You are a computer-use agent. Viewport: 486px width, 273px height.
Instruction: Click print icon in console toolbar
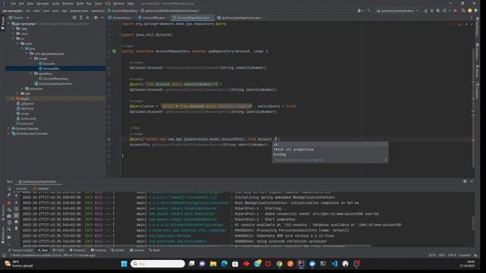pos(17,222)
